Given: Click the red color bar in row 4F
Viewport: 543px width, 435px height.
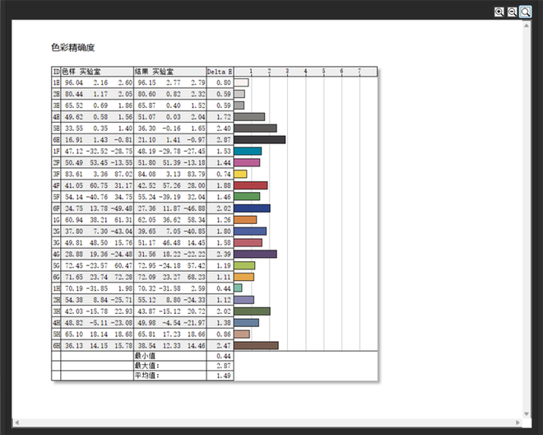Looking at the screenshot, I should (x=251, y=186).
